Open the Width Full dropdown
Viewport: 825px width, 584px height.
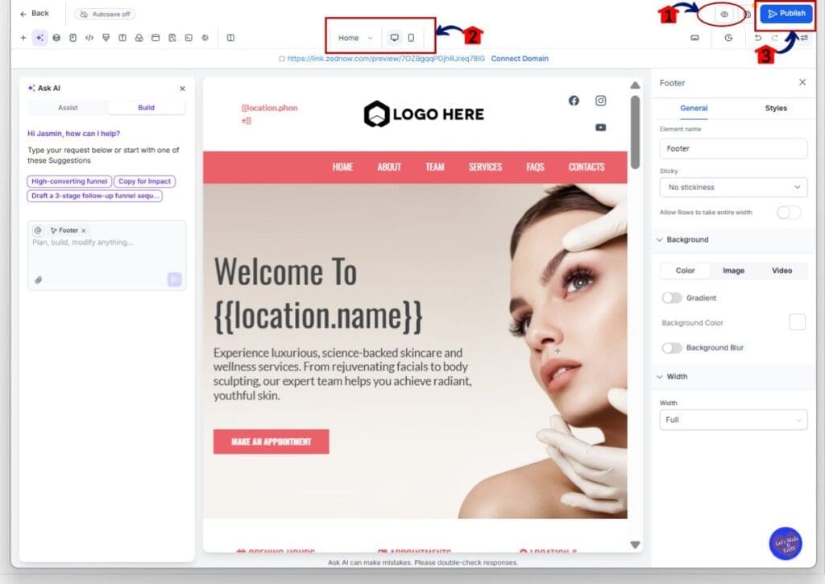(733, 420)
